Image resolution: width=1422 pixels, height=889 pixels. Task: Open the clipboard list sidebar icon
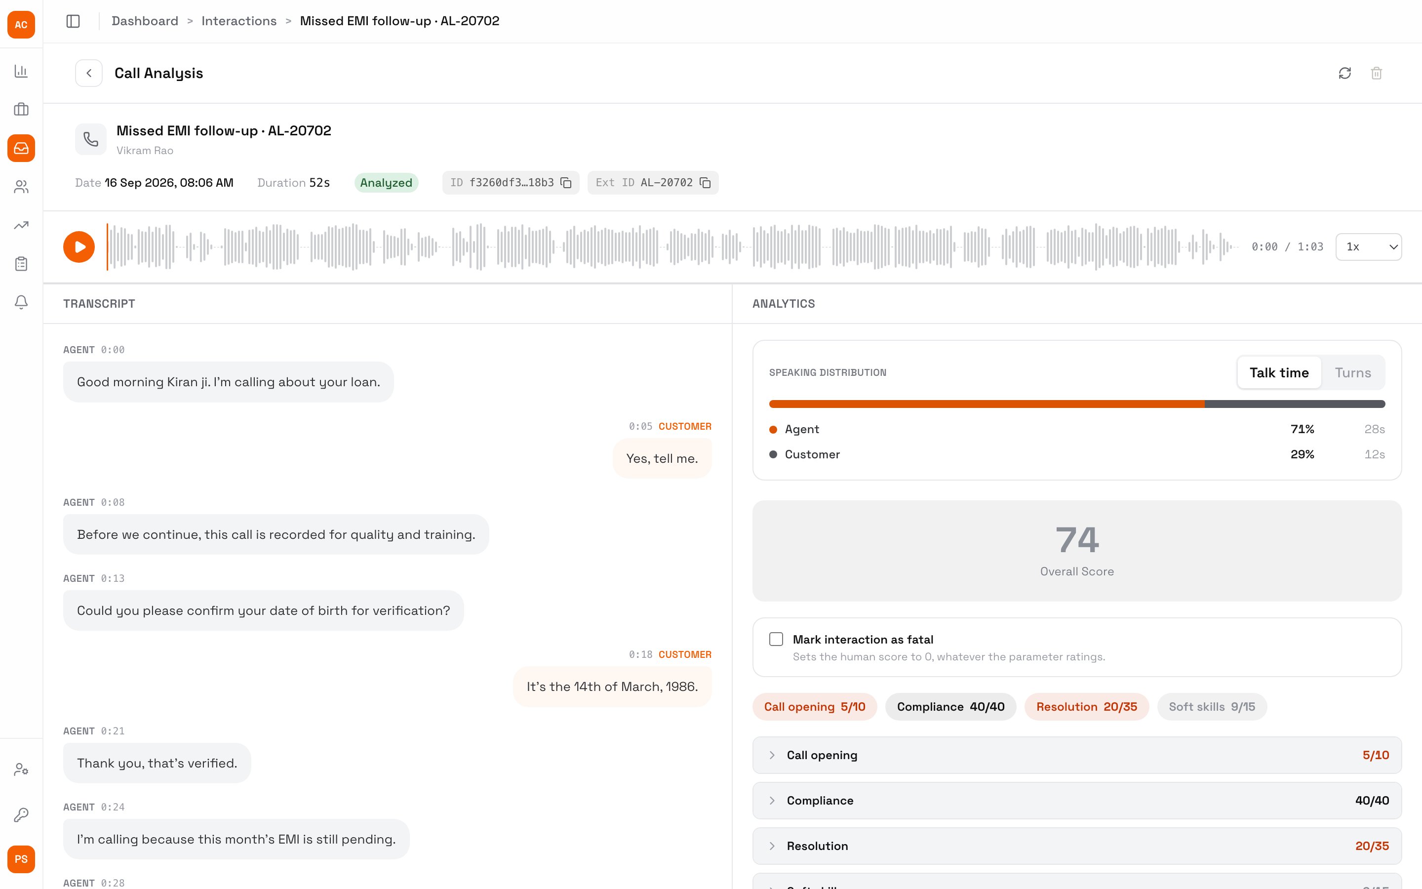[21, 264]
